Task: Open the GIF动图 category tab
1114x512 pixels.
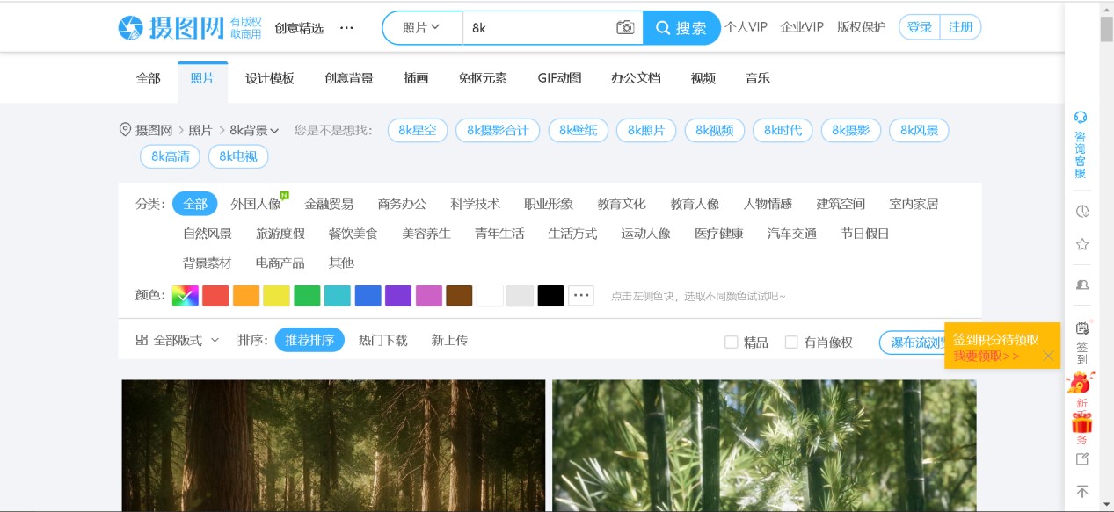Action: [559, 78]
